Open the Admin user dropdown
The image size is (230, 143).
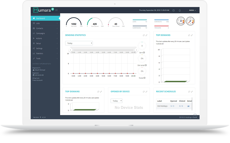(x=192, y=10)
